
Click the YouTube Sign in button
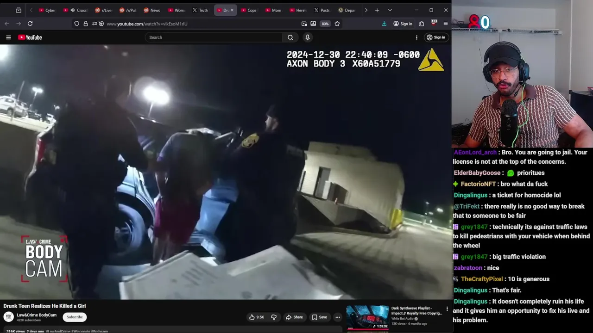[x=436, y=37]
